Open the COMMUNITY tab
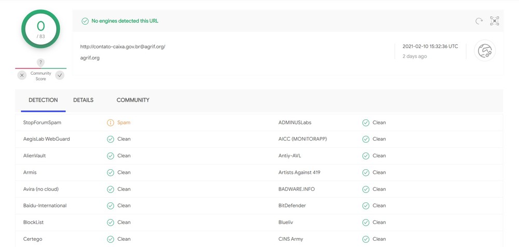519x247 pixels. (133, 100)
